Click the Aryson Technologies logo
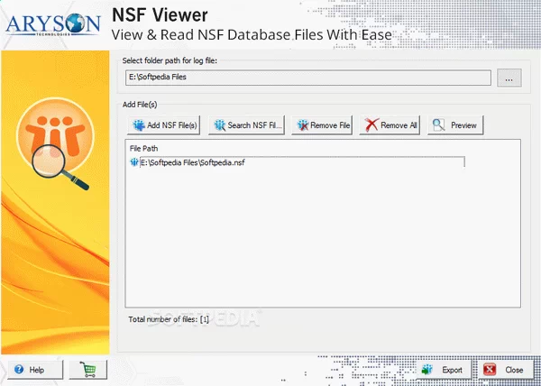Viewport: 541px width, 386px height. click(53, 24)
